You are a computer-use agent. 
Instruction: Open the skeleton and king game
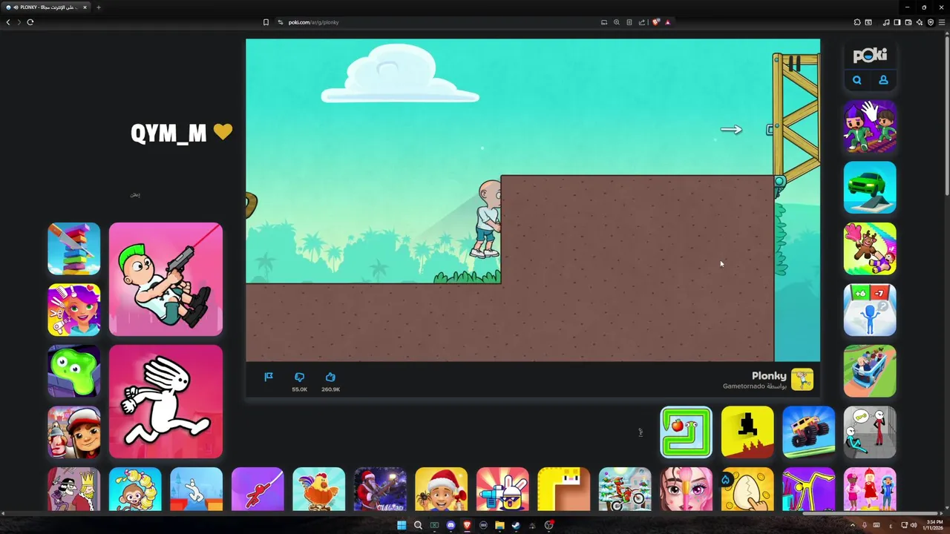[74, 489]
